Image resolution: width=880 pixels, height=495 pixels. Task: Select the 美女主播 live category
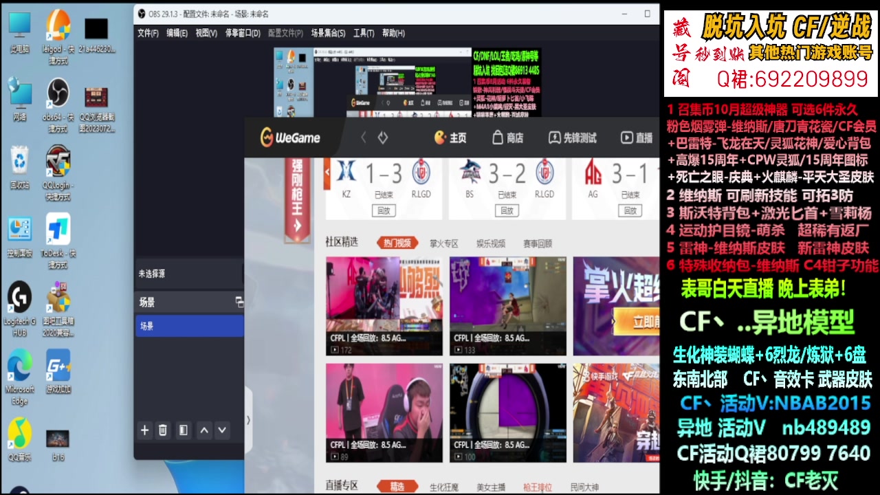tap(491, 487)
